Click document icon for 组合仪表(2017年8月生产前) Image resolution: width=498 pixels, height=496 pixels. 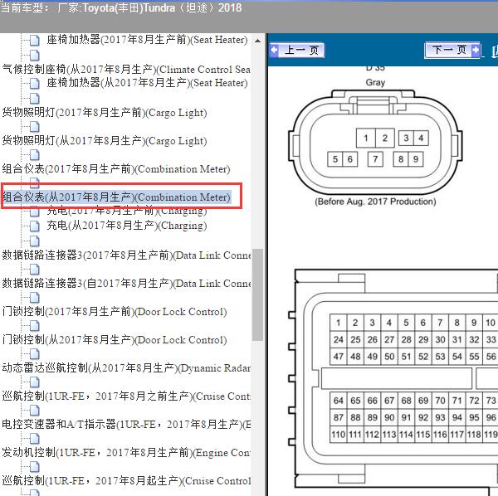pyautogui.click(x=34, y=155)
